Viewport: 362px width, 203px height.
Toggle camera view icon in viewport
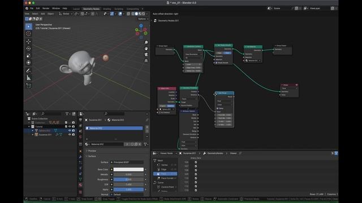point(146,55)
